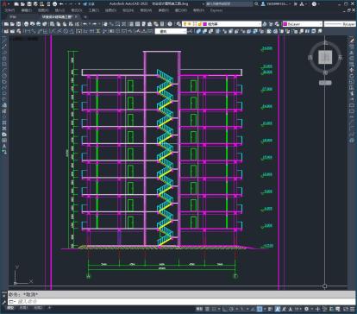Click Make Object's Layer Current icon
The width and height of the screenshot is (357, 314).
265,24
